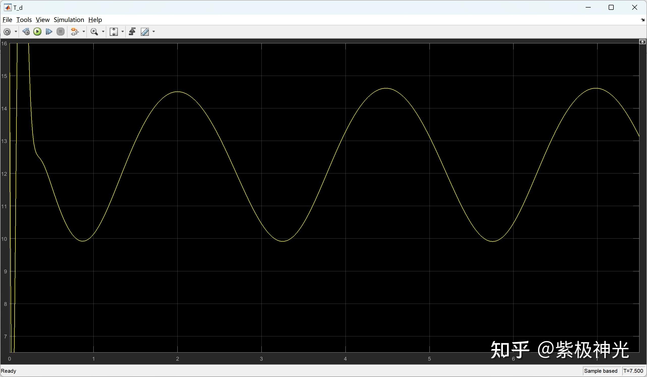Select the Zoom magnifier tool
The width and height of the screenshot is (647, 377).
click(x=94, y=32)
